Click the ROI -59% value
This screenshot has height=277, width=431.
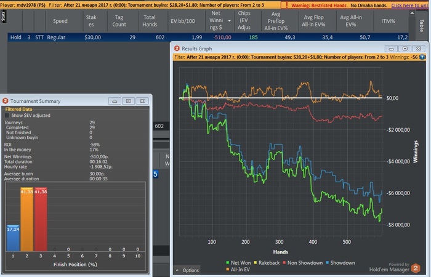95,145
